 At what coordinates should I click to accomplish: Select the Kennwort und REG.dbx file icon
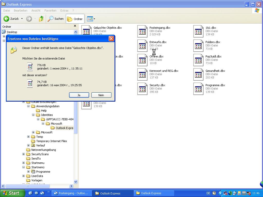tap(142, 75)
